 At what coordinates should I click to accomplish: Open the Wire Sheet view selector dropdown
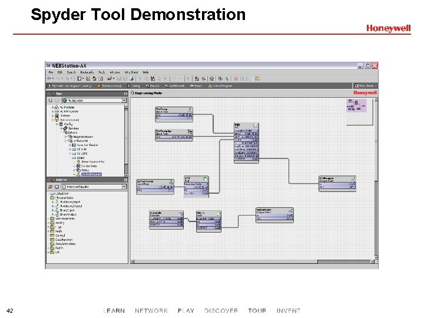(x=365, y=86)
